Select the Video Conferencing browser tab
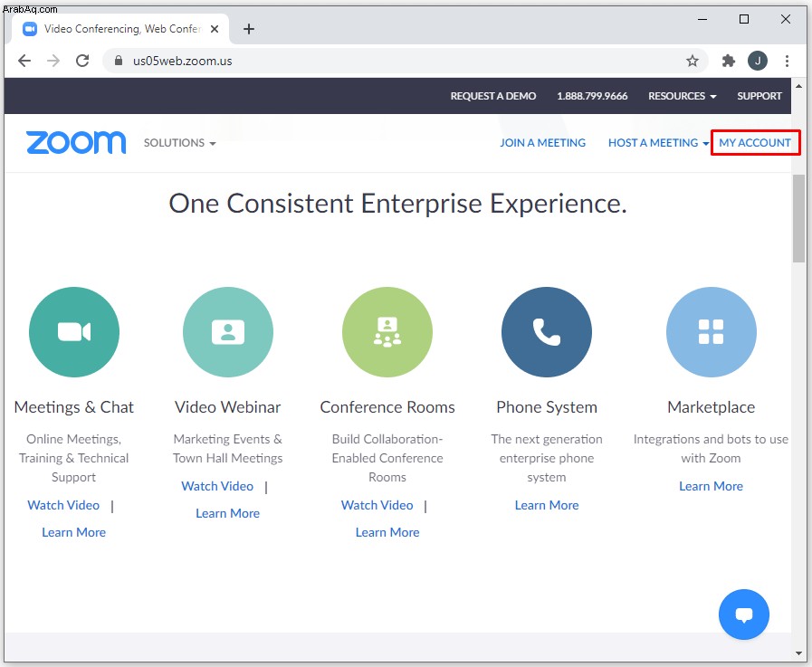This screenshot has height=667, width=812. [119, 29]
